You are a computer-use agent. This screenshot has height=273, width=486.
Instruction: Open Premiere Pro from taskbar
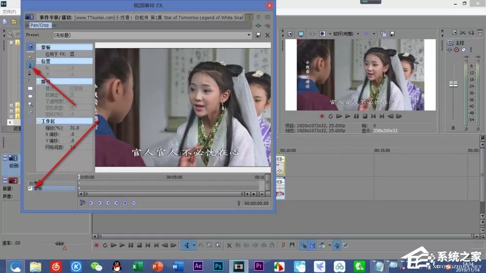[x=259, y=266]
